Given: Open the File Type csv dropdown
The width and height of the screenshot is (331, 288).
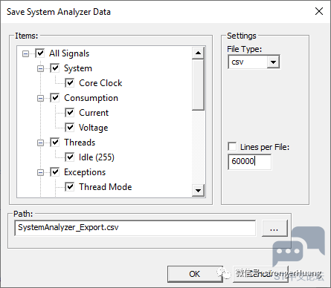Looking at the screenshot, I should 273,62.
